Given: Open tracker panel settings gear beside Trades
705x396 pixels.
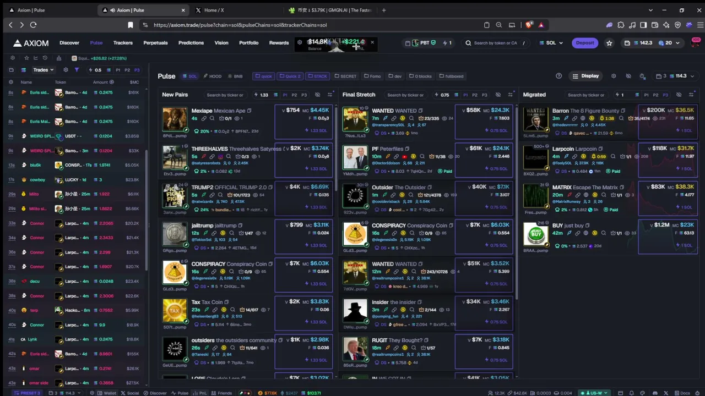Looking at the screenshot, I should click(66, 70).
